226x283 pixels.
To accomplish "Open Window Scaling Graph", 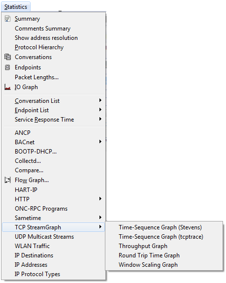I will (148, 265).
